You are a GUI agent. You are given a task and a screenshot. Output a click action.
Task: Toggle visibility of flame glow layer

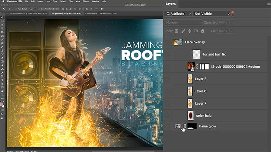pos(167,126)
